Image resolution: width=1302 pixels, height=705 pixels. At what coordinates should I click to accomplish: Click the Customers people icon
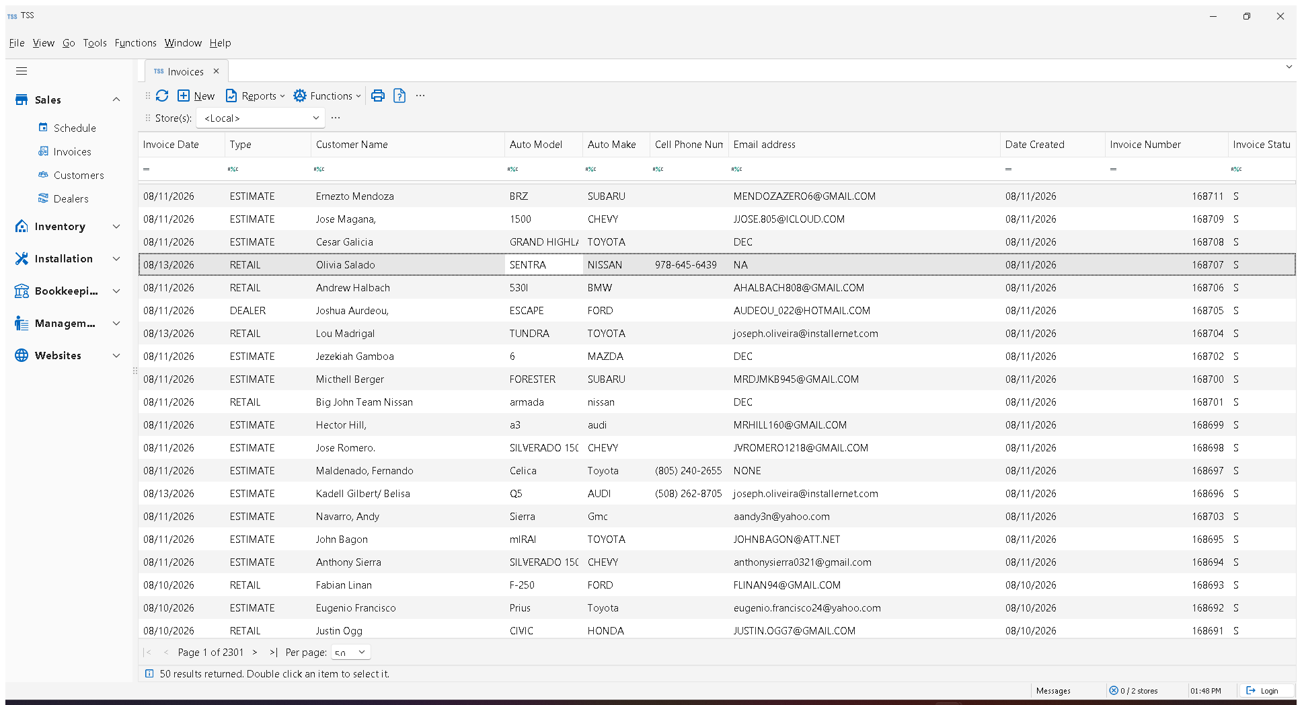pos(43,175)
